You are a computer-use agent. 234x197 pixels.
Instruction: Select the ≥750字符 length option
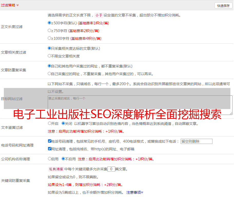click(x=50, y=31)
